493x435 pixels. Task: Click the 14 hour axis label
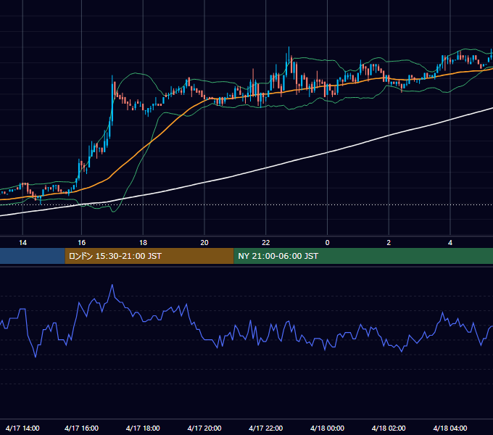(22, 243)
